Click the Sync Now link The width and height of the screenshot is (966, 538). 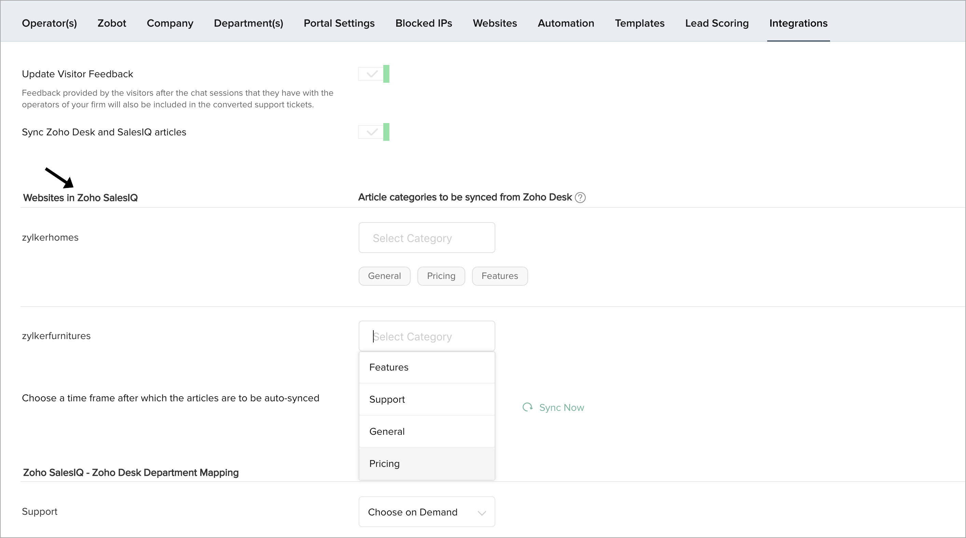tap(561, 407)
